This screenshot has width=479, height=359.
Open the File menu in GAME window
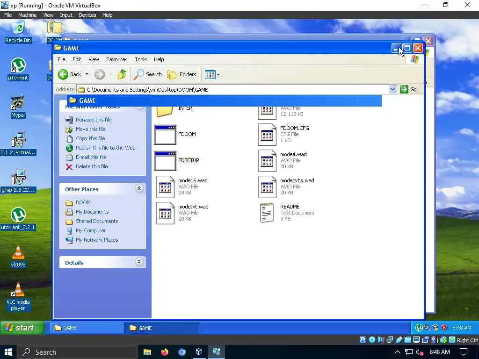61,59
